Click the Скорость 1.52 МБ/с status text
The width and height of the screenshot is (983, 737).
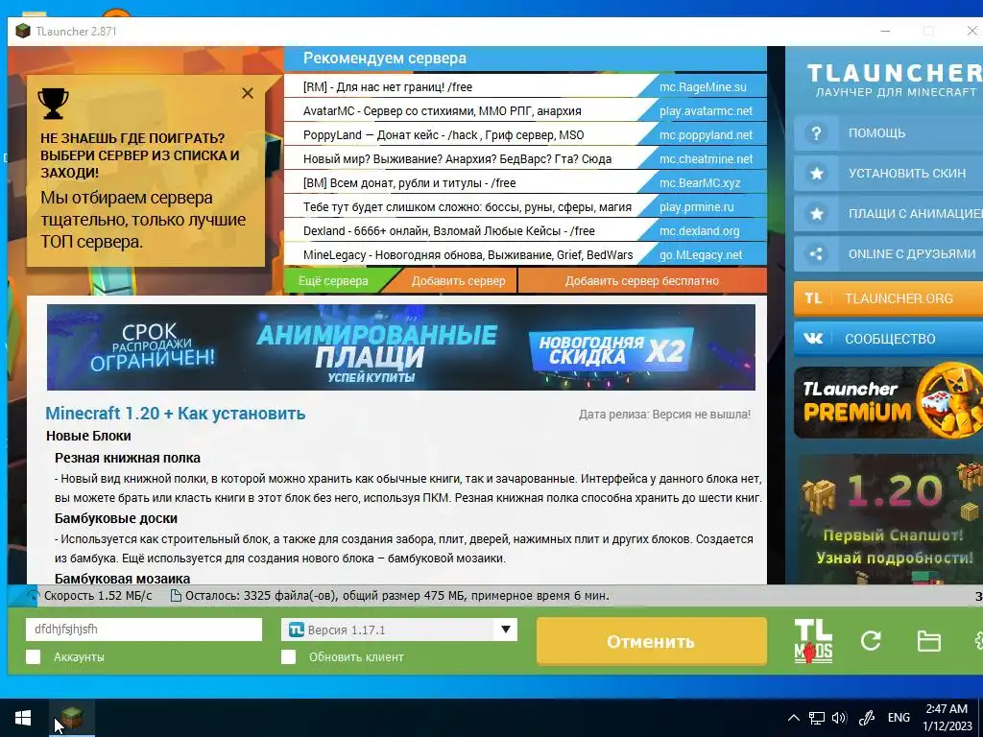98,596
